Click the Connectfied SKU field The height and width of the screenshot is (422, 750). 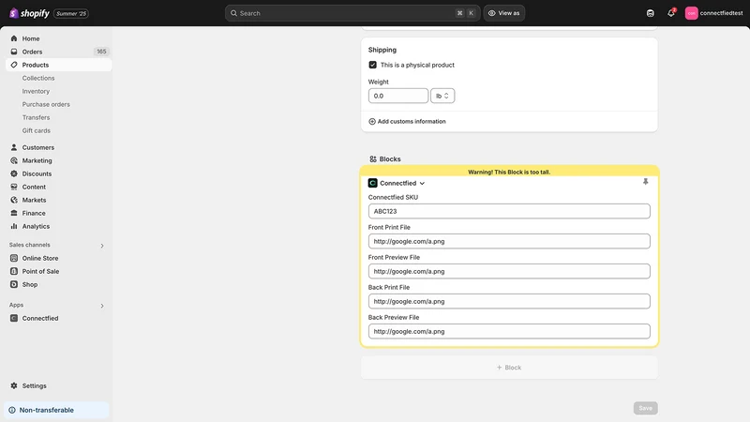[x=509, y=211]
